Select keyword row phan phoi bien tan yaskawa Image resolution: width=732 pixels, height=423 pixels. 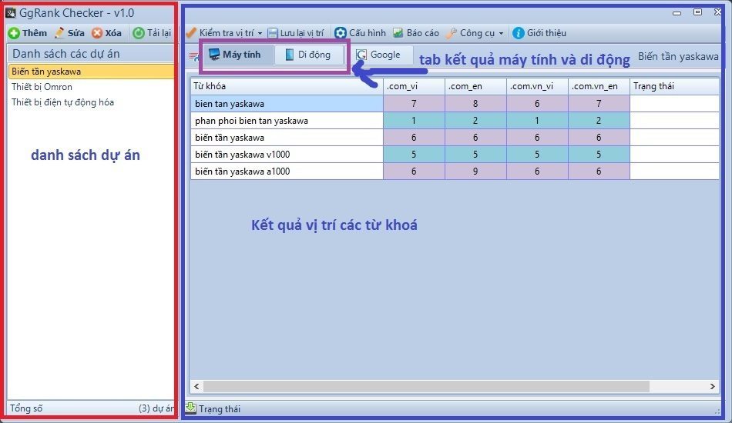[x=287, y=121]
